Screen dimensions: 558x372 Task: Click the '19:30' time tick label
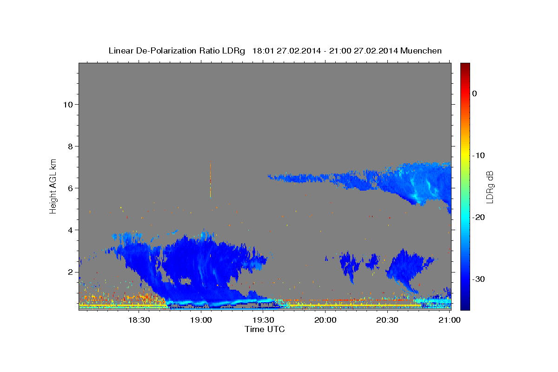point(263,320)
